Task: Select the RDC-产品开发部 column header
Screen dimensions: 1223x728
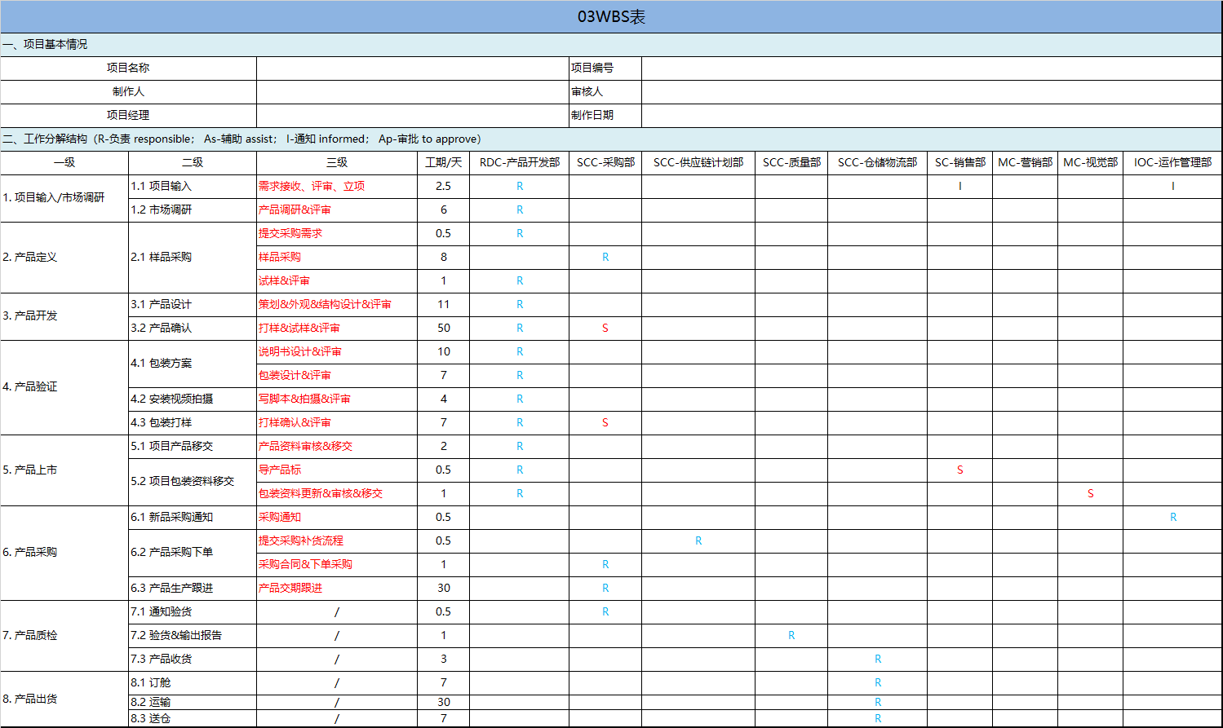Action: (x=520, y=163)
